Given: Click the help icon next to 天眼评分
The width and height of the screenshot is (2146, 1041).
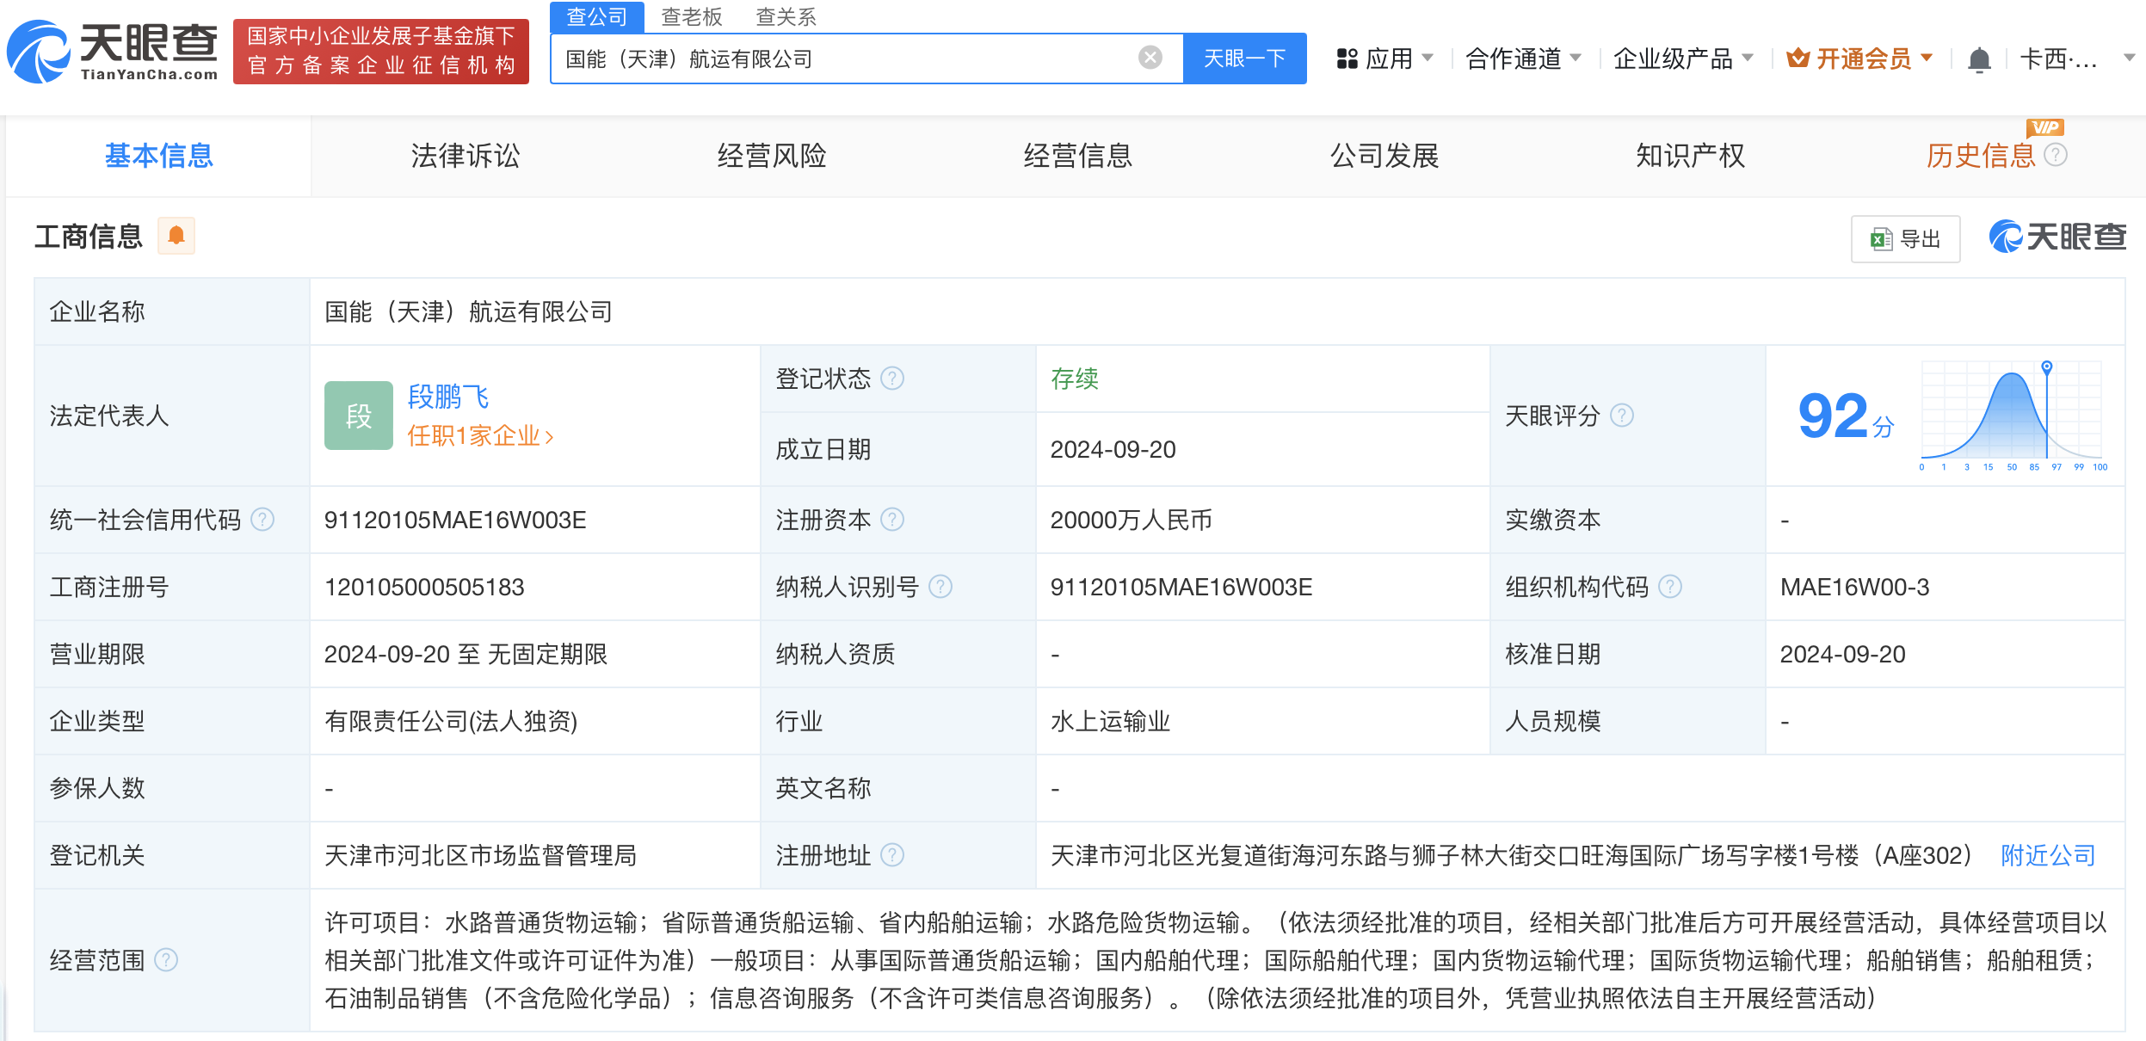Looking at the screenshot, I should pos(1622,416).
